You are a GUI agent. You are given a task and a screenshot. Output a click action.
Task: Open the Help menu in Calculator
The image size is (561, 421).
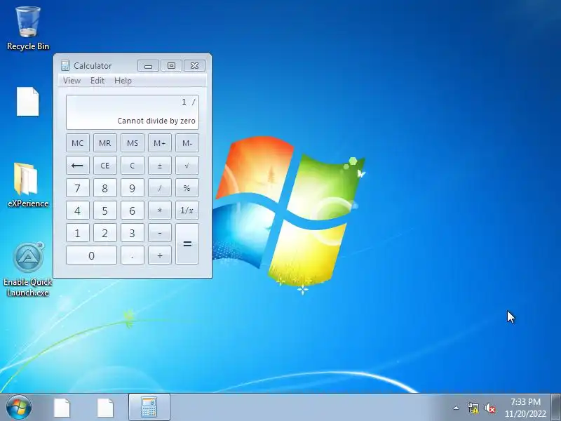tap(123, 81)
